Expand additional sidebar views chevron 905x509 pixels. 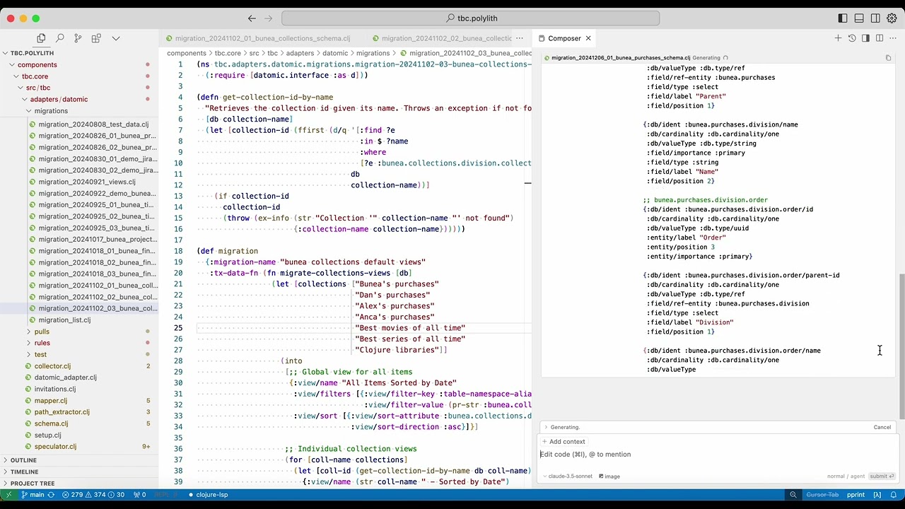pos(116,38)
